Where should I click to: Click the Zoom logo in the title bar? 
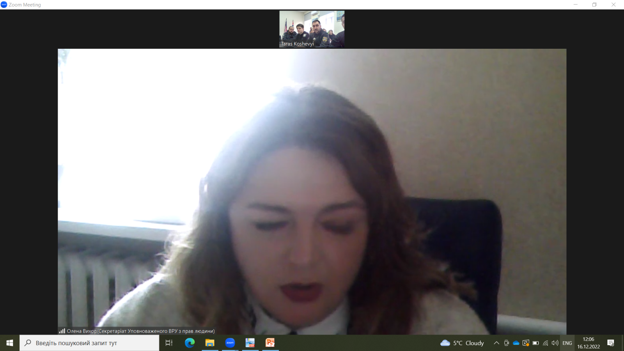click(x=4, y=5)
